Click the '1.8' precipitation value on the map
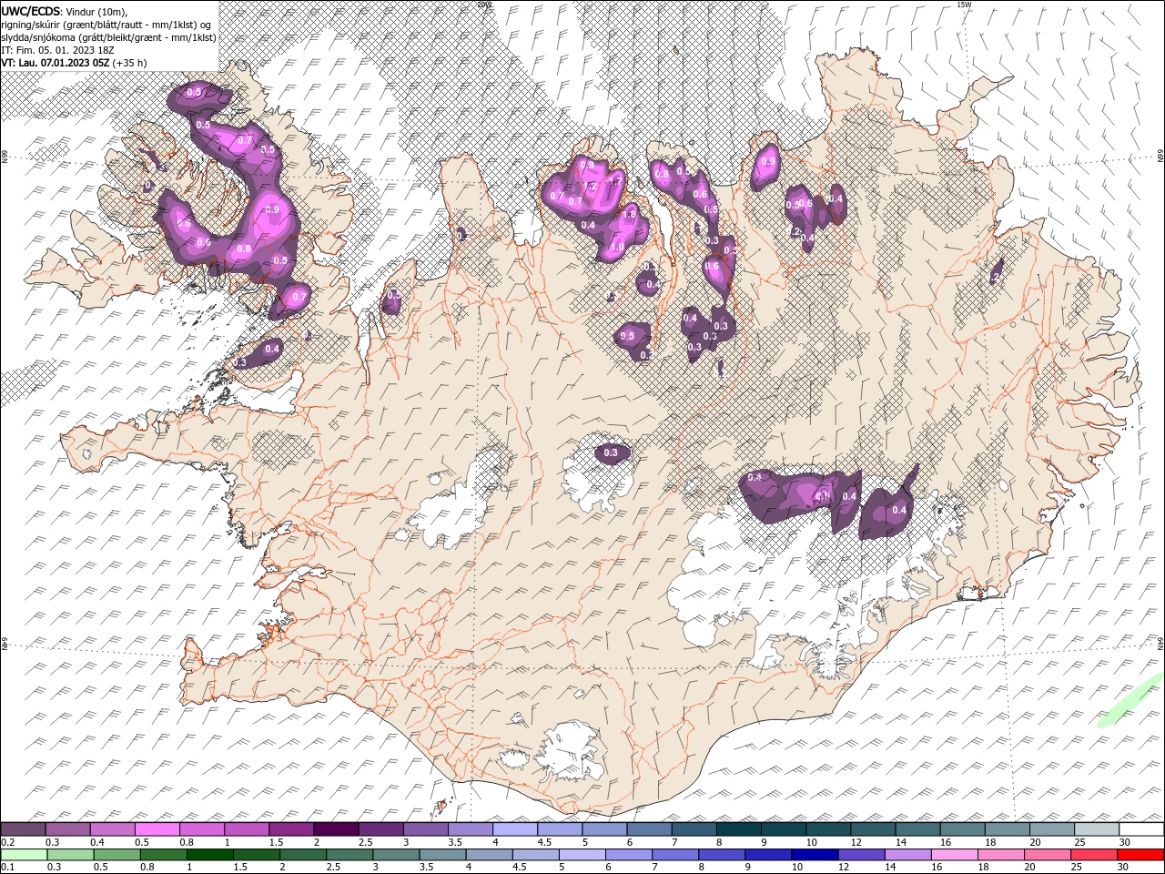 tap(629, 214)
